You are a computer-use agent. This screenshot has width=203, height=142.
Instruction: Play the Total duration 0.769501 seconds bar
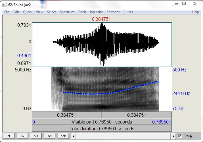[102, 129]
